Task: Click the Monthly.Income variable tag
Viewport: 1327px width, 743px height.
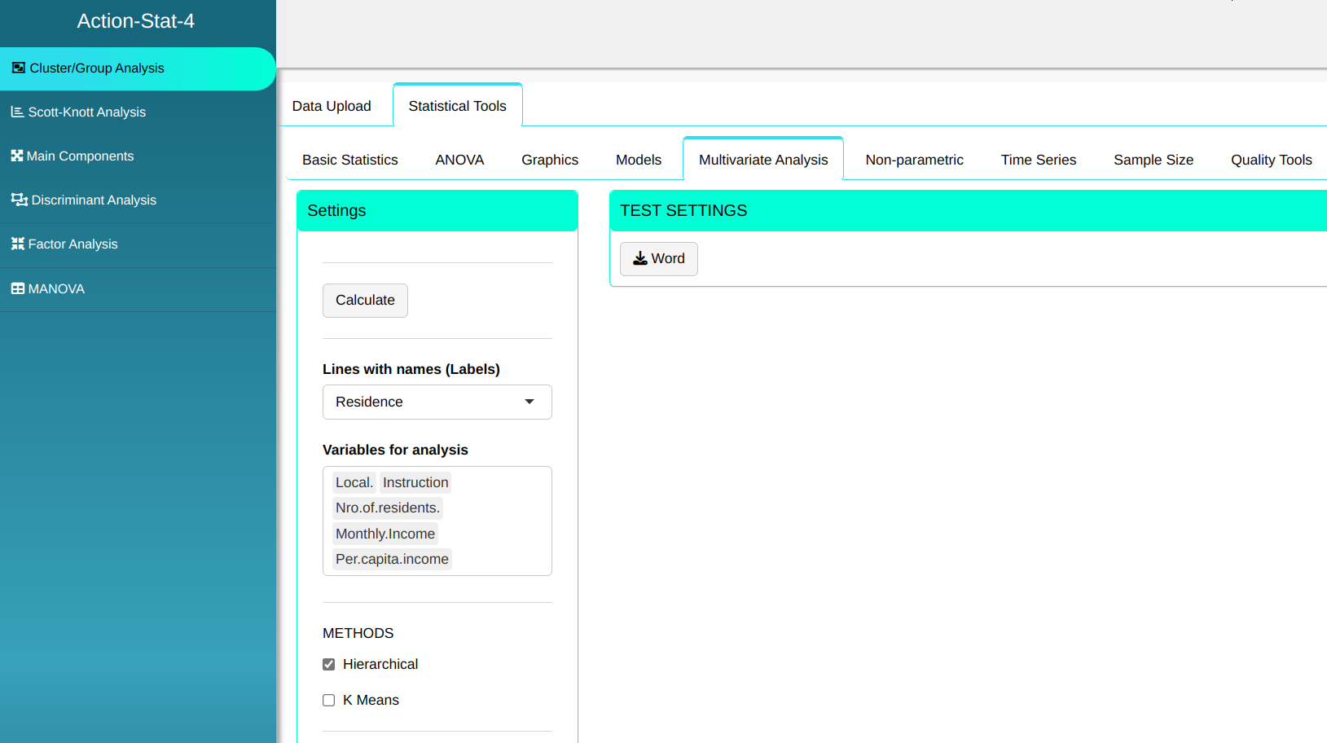Action: coord(385,534)
